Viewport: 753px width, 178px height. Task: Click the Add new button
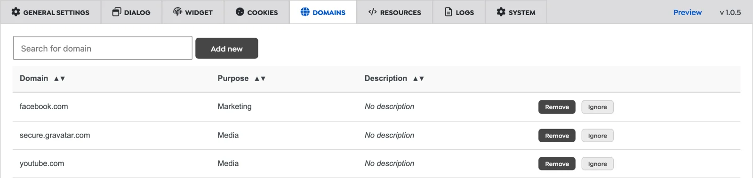[227, 49]
